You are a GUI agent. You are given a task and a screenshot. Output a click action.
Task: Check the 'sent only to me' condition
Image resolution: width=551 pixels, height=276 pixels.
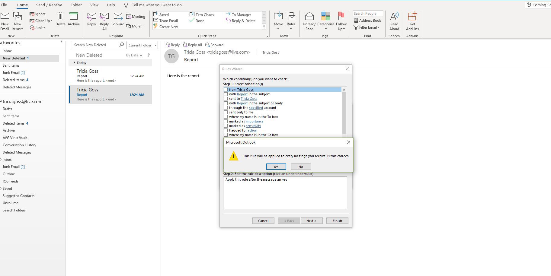coord(226,112)
